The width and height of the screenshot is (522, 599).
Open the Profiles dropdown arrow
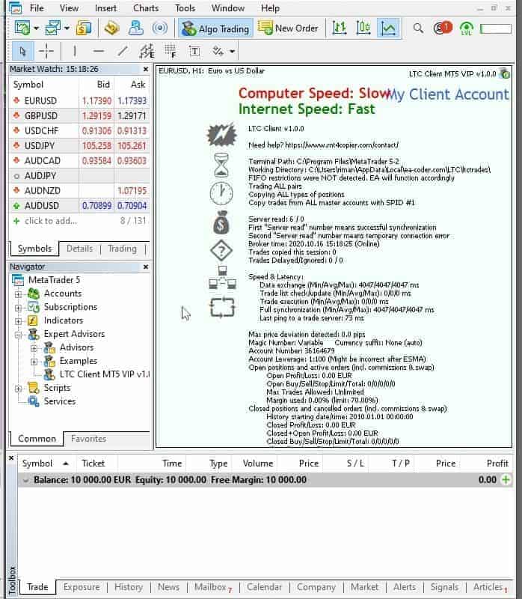tap(67, 28)
